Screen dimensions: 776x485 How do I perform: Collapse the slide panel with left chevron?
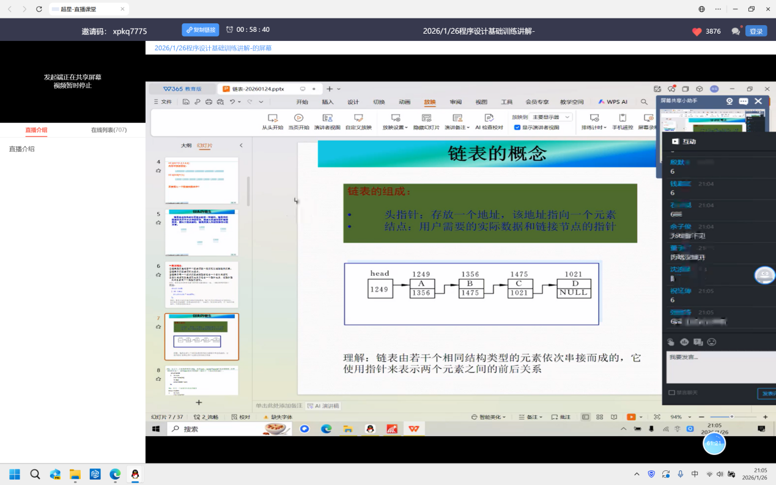pos(241,146)
